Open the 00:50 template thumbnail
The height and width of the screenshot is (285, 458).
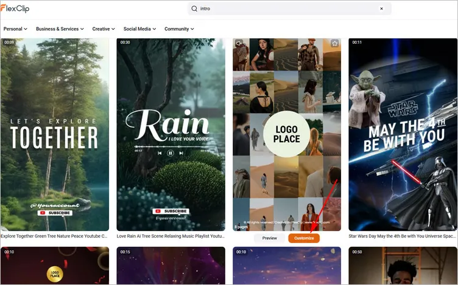pos(403,266)
